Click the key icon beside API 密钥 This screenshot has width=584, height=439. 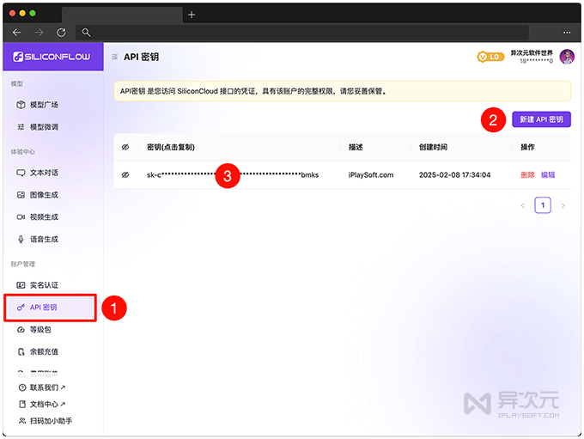click(x=21, y=308)
